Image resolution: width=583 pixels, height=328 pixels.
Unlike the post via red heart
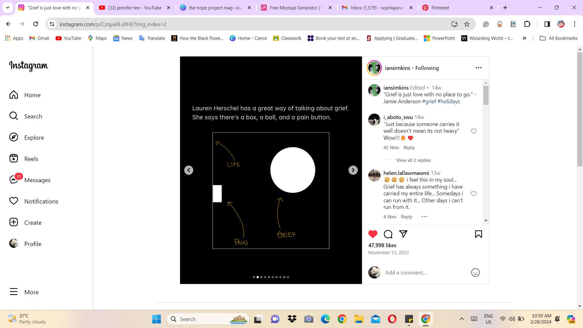click(373, 234)
